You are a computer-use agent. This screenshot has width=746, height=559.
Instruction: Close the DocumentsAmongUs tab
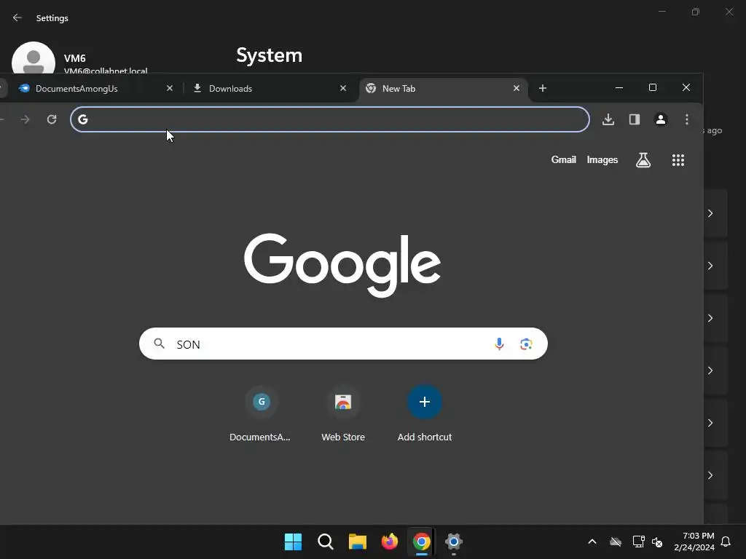tap(169, 88)
